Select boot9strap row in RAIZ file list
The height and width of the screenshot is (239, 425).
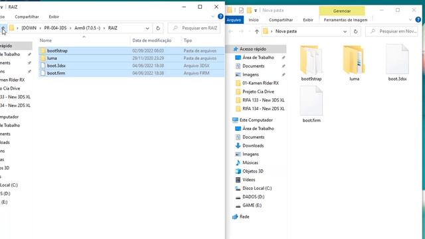(x=131, y=50)
